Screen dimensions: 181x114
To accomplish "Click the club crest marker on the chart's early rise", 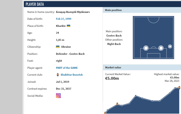I will 117,104.
